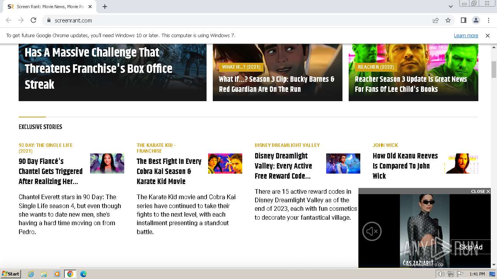Bookmark this page with the star
This screenshot has height=279, width=497.
(448, 20)
